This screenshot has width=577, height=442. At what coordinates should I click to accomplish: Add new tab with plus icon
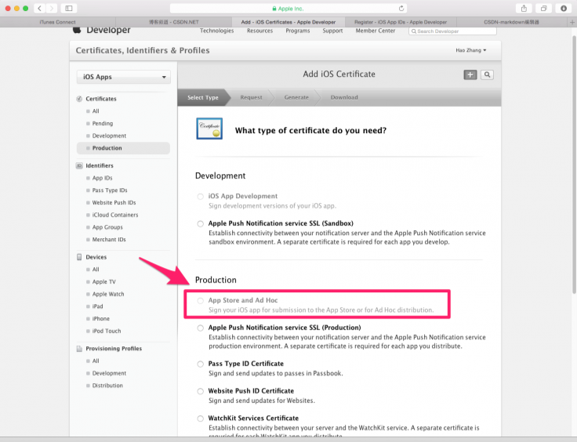tap(572, 22)
